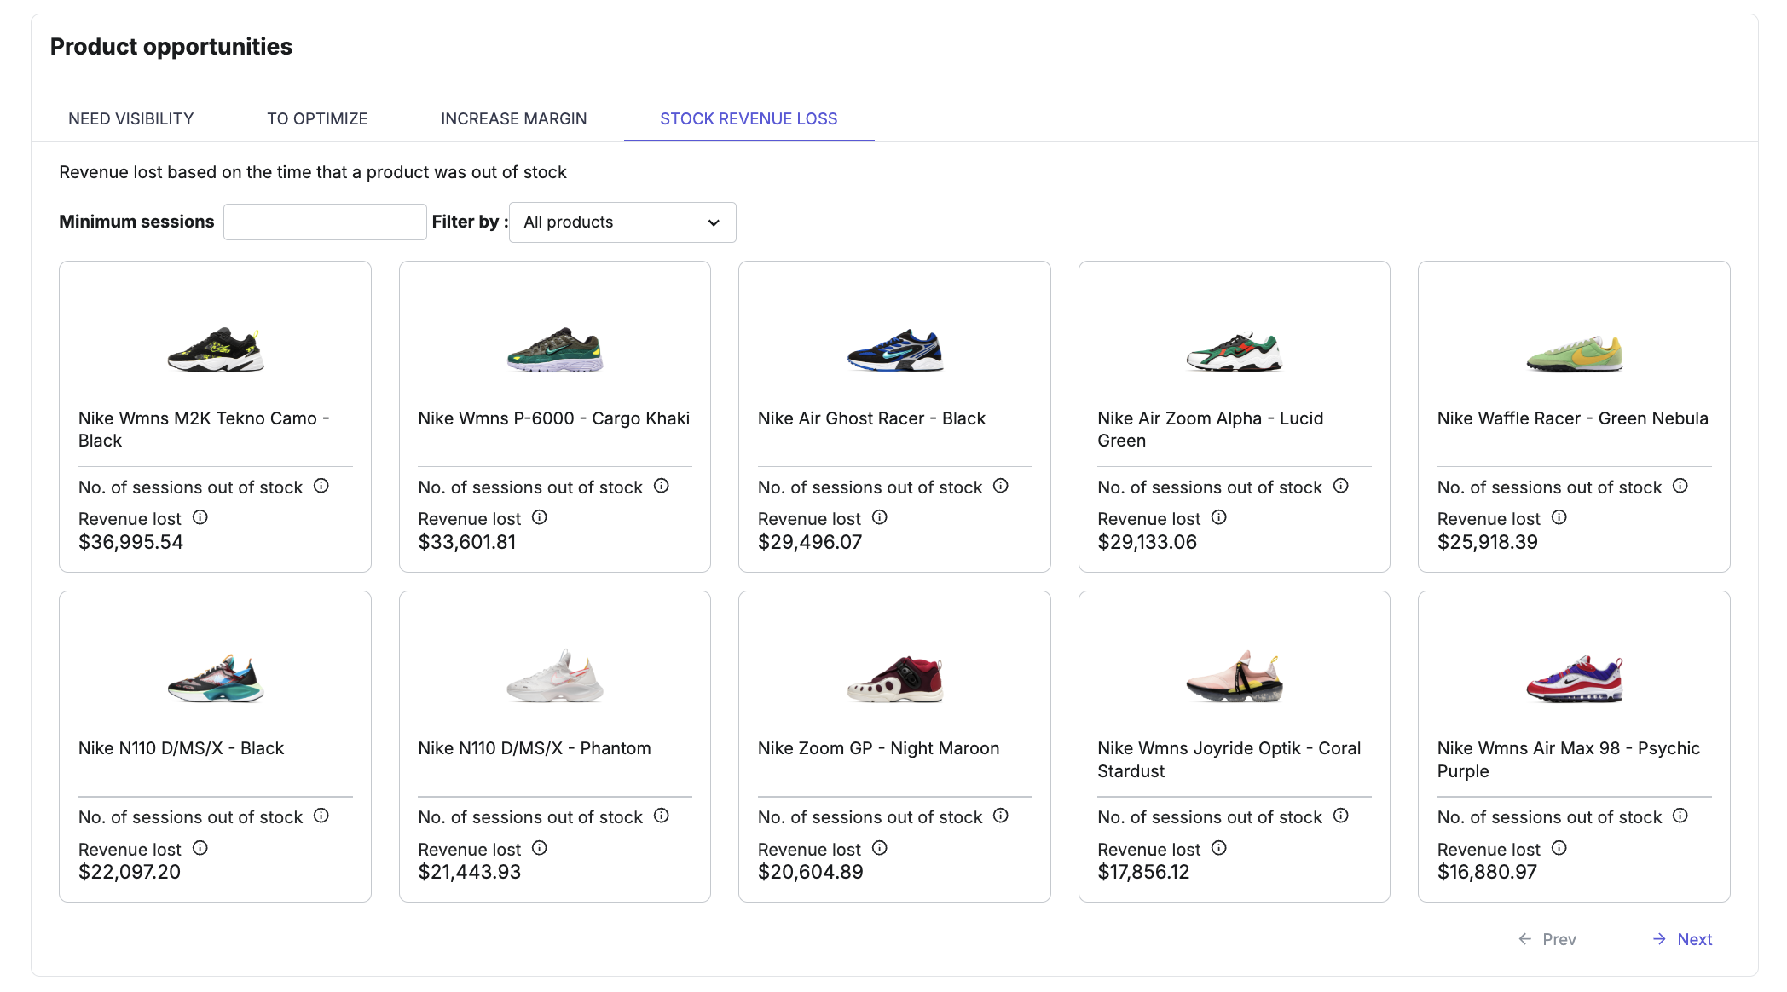Click the Nike Wmns M2K Tekno Camo - Black title
Image resolution: width=1787 pixels, height=992 pixels.
pyautogui.click(x=204, y=430)
